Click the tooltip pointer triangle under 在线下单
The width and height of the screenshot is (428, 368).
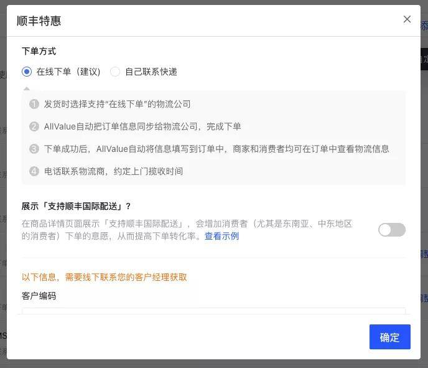pos(27,88)
